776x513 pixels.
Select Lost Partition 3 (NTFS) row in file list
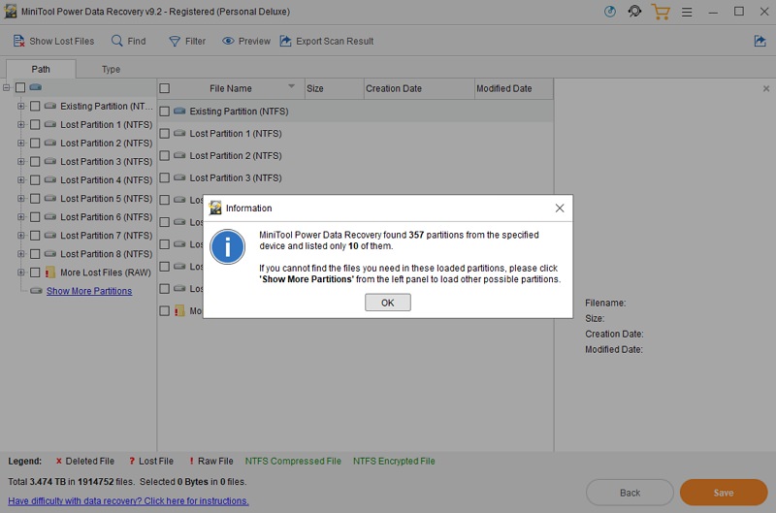(x=355, y=177)
